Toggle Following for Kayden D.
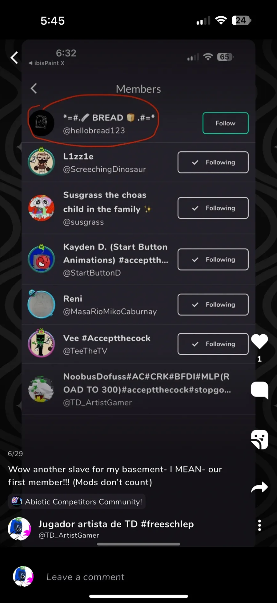This screenshot has height=603, width=277. [213, 259]
